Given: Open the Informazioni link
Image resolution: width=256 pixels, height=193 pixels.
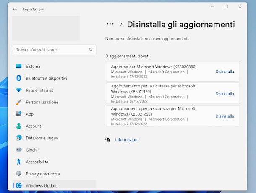Looking at the screenshot, I should [x=127, y=139].
